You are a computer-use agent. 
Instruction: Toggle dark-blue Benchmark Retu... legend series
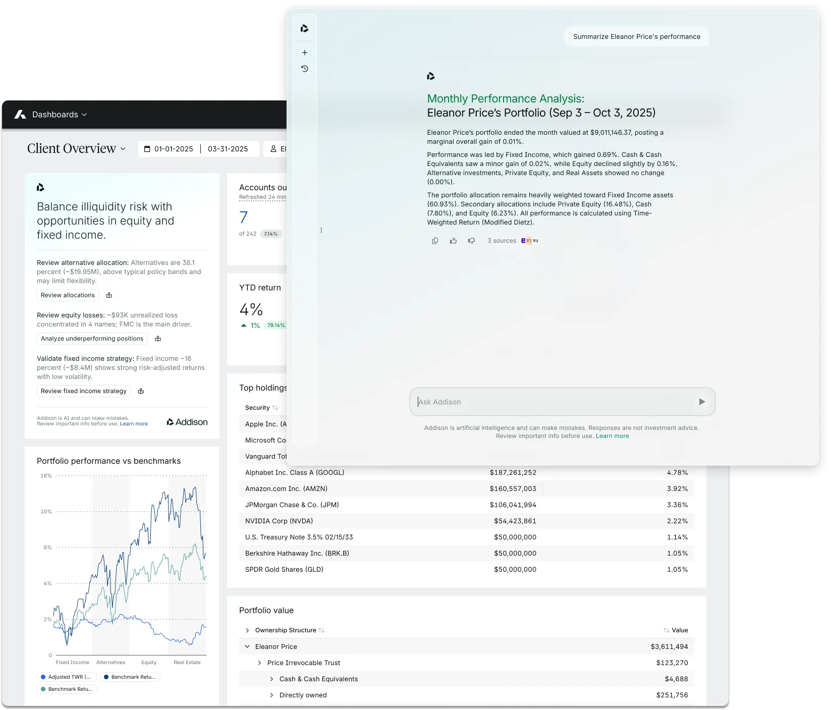point(130,677)
